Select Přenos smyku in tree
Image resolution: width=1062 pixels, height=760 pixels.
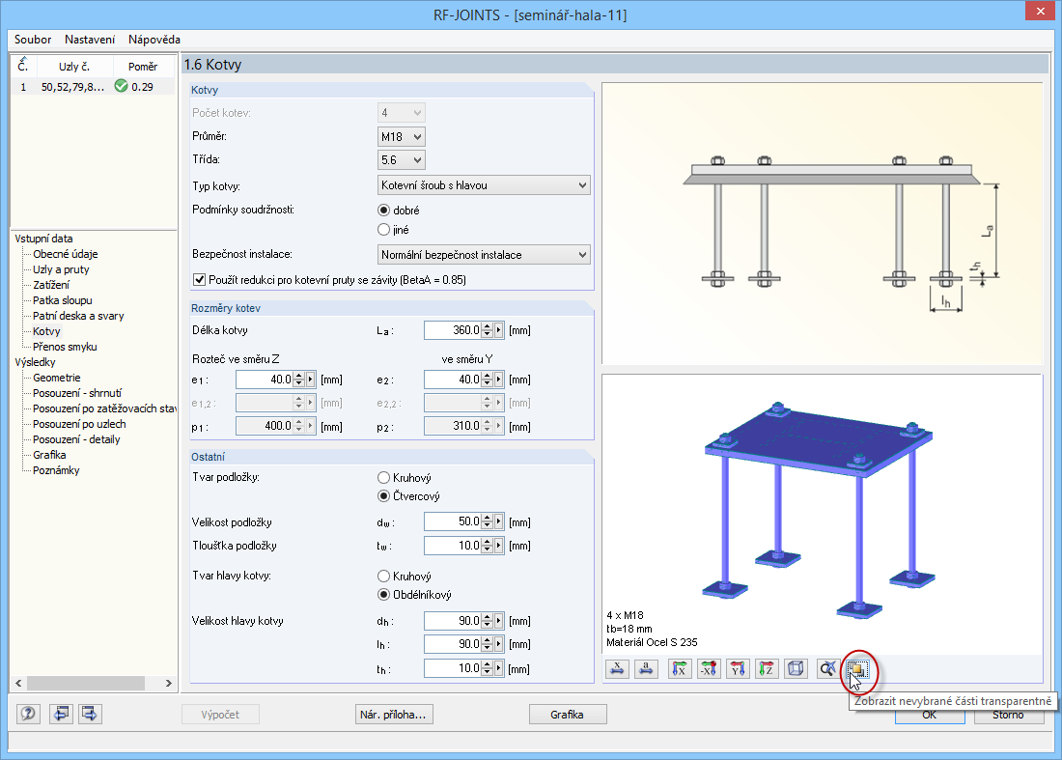coord(65,347)
